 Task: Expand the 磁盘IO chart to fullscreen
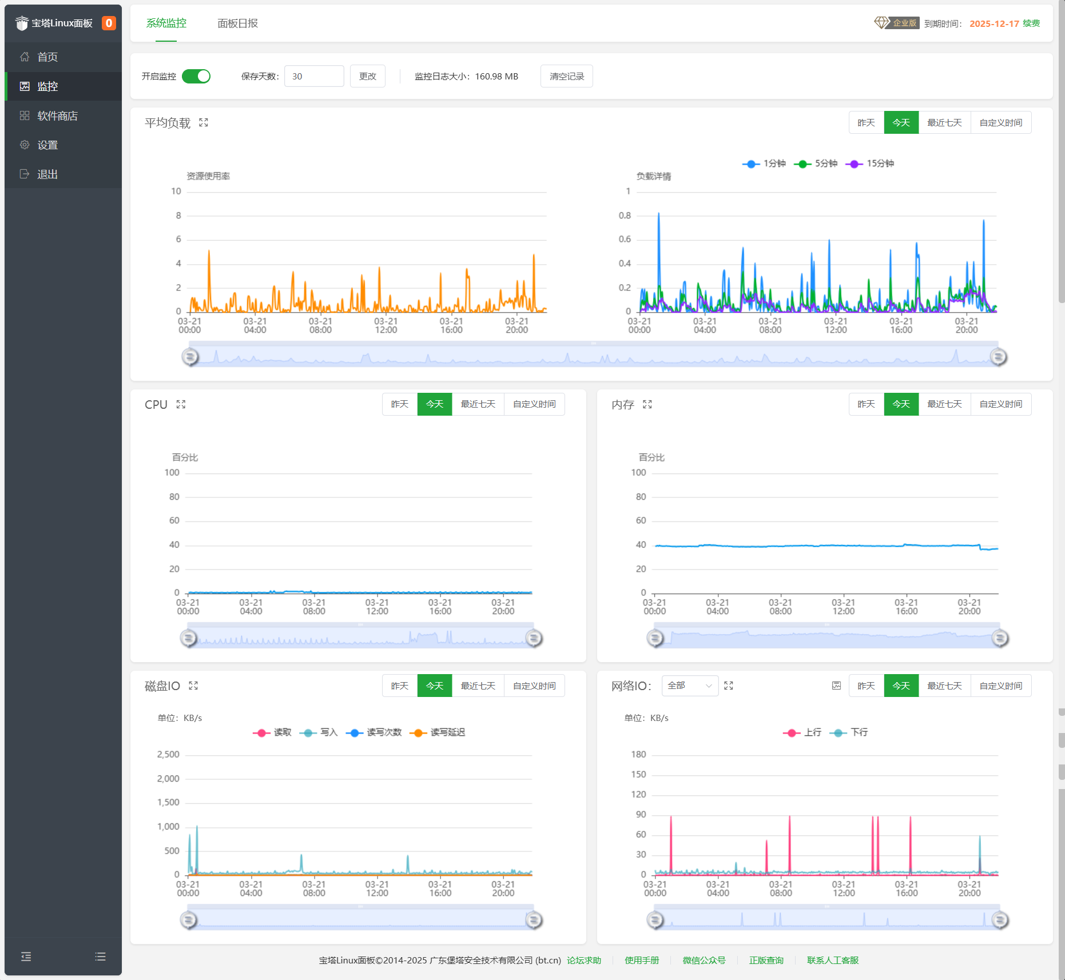pyautogui.click(x=193, y=686)
